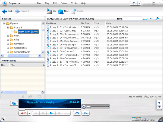
Task: Clear all tracks from Now Playing
Action: click(x=30, y=97)
